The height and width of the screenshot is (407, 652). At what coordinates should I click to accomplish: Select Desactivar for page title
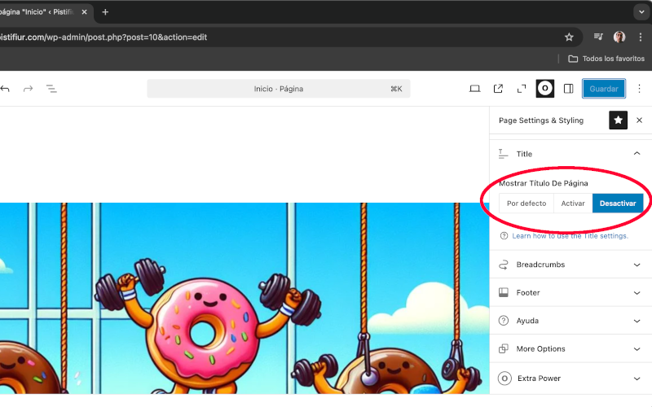[x=618, y=203]
